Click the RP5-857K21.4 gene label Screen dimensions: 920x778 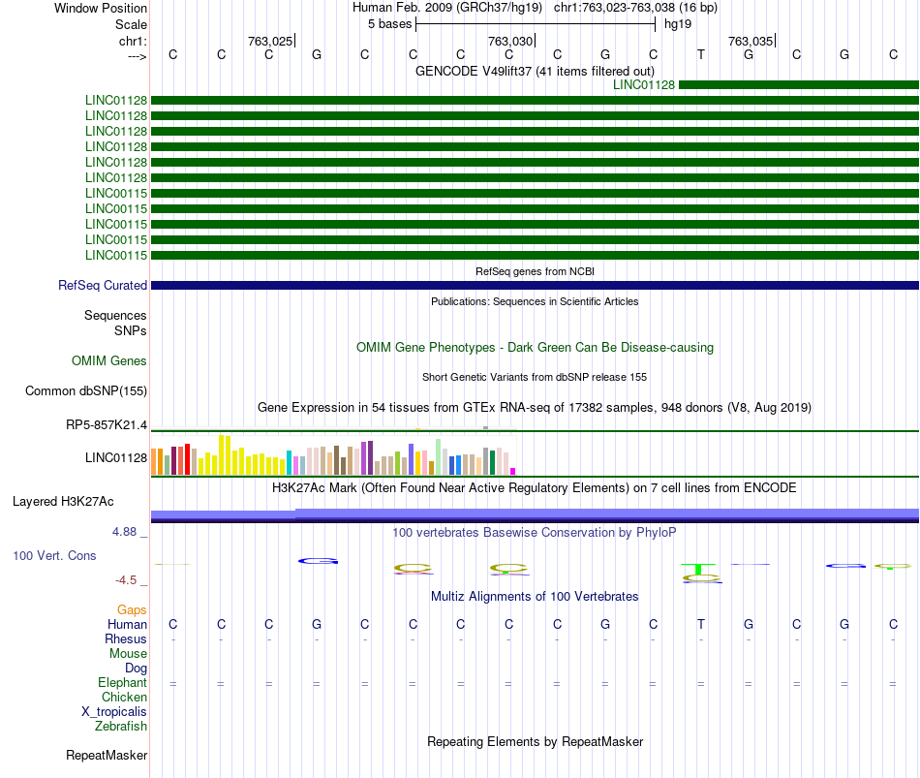pos(107,424)
